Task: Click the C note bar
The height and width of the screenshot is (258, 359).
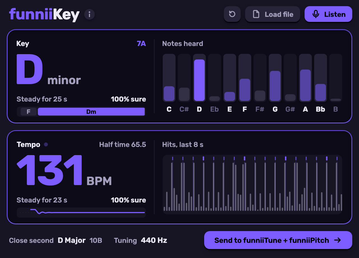Action: pos(169,78)
